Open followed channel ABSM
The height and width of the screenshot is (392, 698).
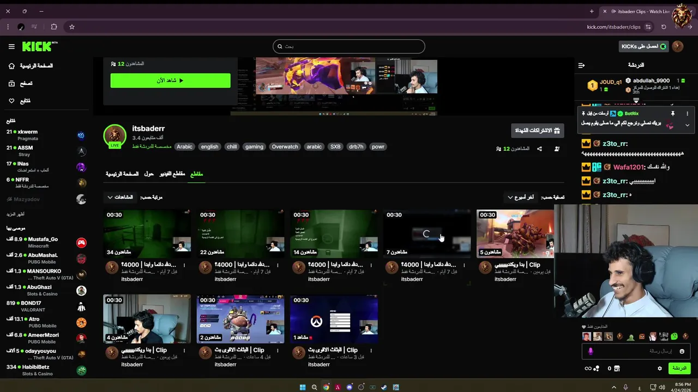(x=46, y=151)
